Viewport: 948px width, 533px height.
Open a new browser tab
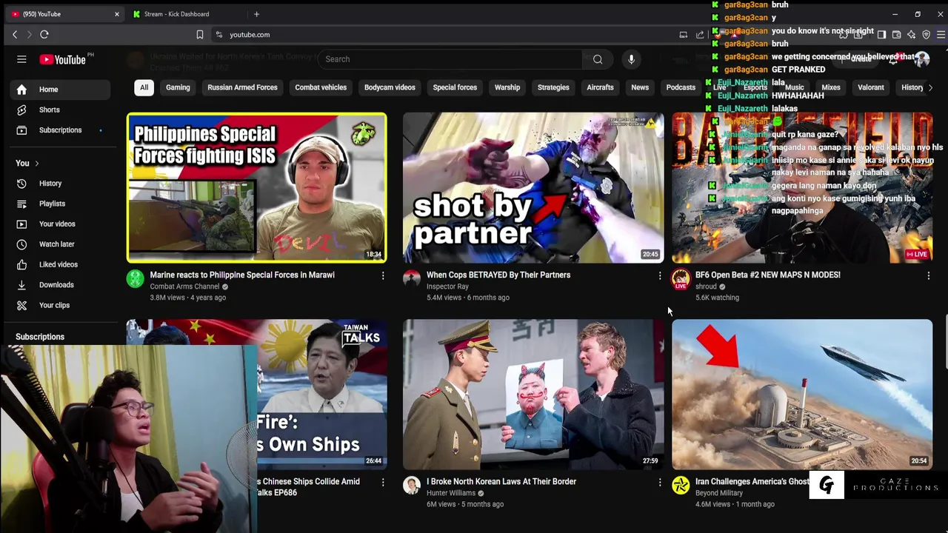click(x=256, y=14)
